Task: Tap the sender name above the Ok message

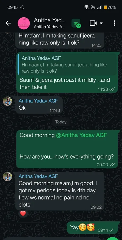Action: click(x=38, y=101)
